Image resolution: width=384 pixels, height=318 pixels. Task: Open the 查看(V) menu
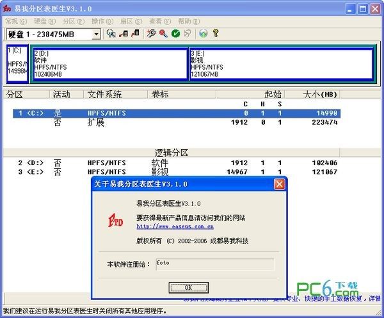pyautogui.click(x=160, y=21)
